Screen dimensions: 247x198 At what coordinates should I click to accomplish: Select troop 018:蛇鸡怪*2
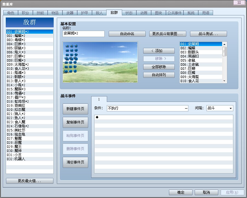tap(30, 101)
